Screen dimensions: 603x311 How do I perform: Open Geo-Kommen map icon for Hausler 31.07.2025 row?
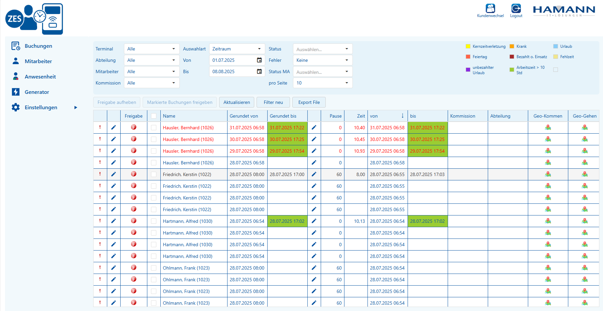[x=548, y=127]
